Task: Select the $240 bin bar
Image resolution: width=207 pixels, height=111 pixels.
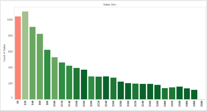Action: click(x=106, y=88)
